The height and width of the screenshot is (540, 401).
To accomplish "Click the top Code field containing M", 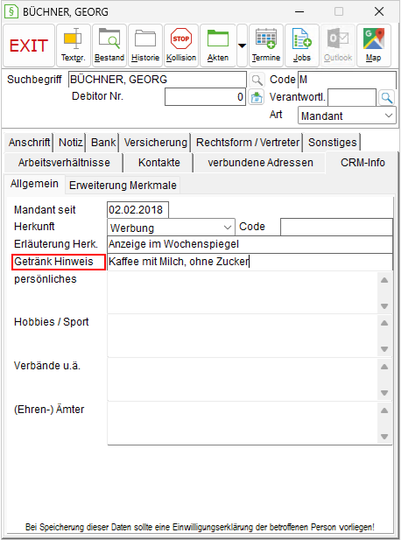I will tap(347, 80).
